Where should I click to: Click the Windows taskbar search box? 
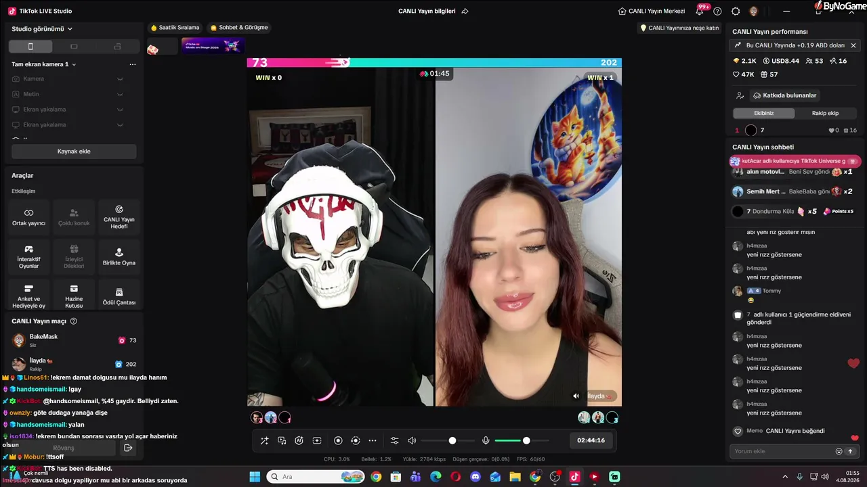coord(316,477)
